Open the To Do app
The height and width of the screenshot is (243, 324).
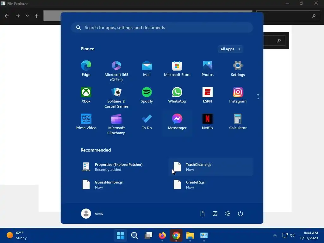[147, 122]
